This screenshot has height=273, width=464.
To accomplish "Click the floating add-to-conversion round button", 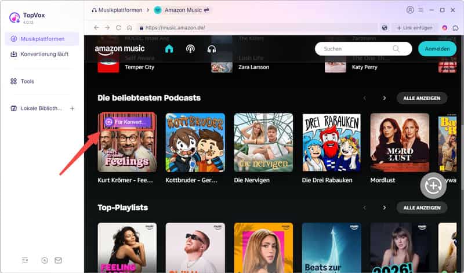I will (433, 185).
